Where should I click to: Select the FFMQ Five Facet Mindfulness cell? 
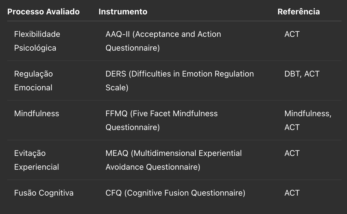coord(162,120)
